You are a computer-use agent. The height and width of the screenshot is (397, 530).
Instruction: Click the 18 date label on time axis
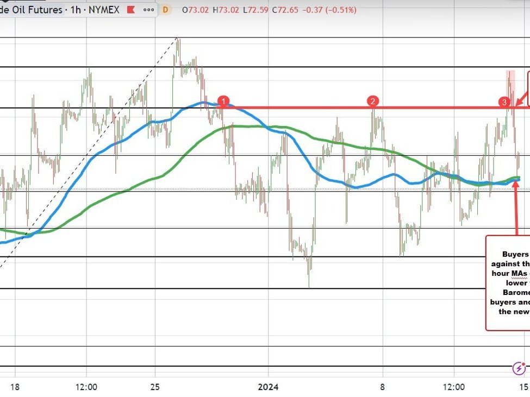pyautogui.click(x=15, y=387)
